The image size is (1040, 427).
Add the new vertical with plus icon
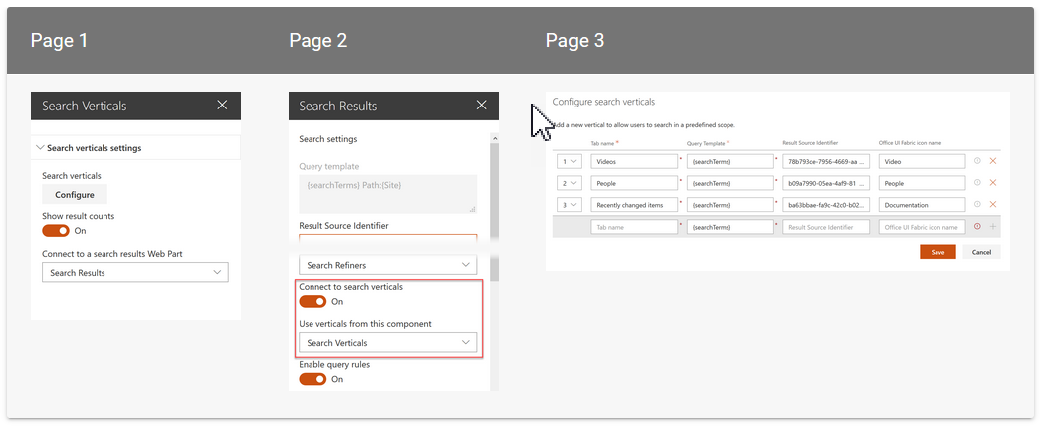tap(993, 227)
